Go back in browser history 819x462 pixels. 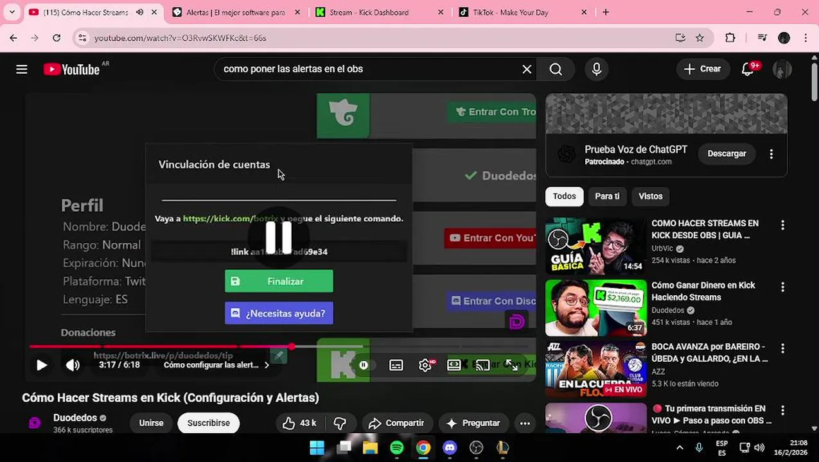[x=13, y=38]
